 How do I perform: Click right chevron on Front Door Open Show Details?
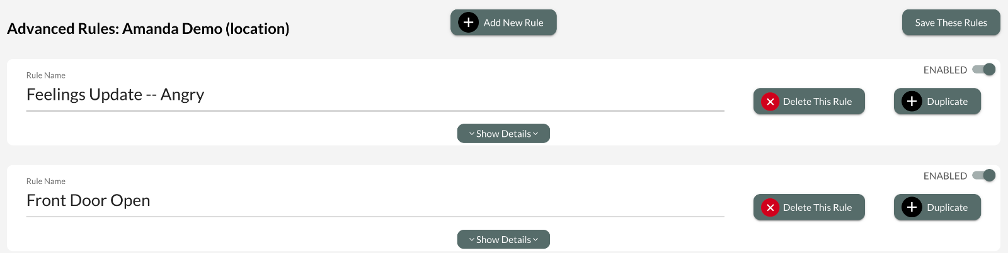(x=535, y=240)
